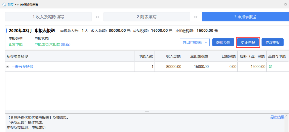
Task: Click the 更新 status link
Action: pyautogui.click(x=66, y=44)
